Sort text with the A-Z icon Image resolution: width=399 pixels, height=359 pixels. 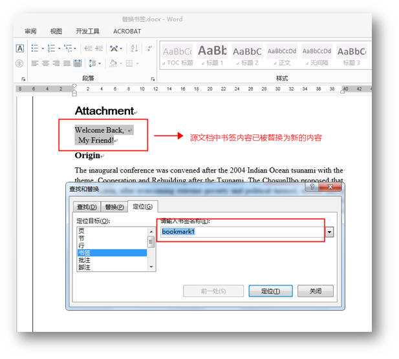[x=135, y=48]
